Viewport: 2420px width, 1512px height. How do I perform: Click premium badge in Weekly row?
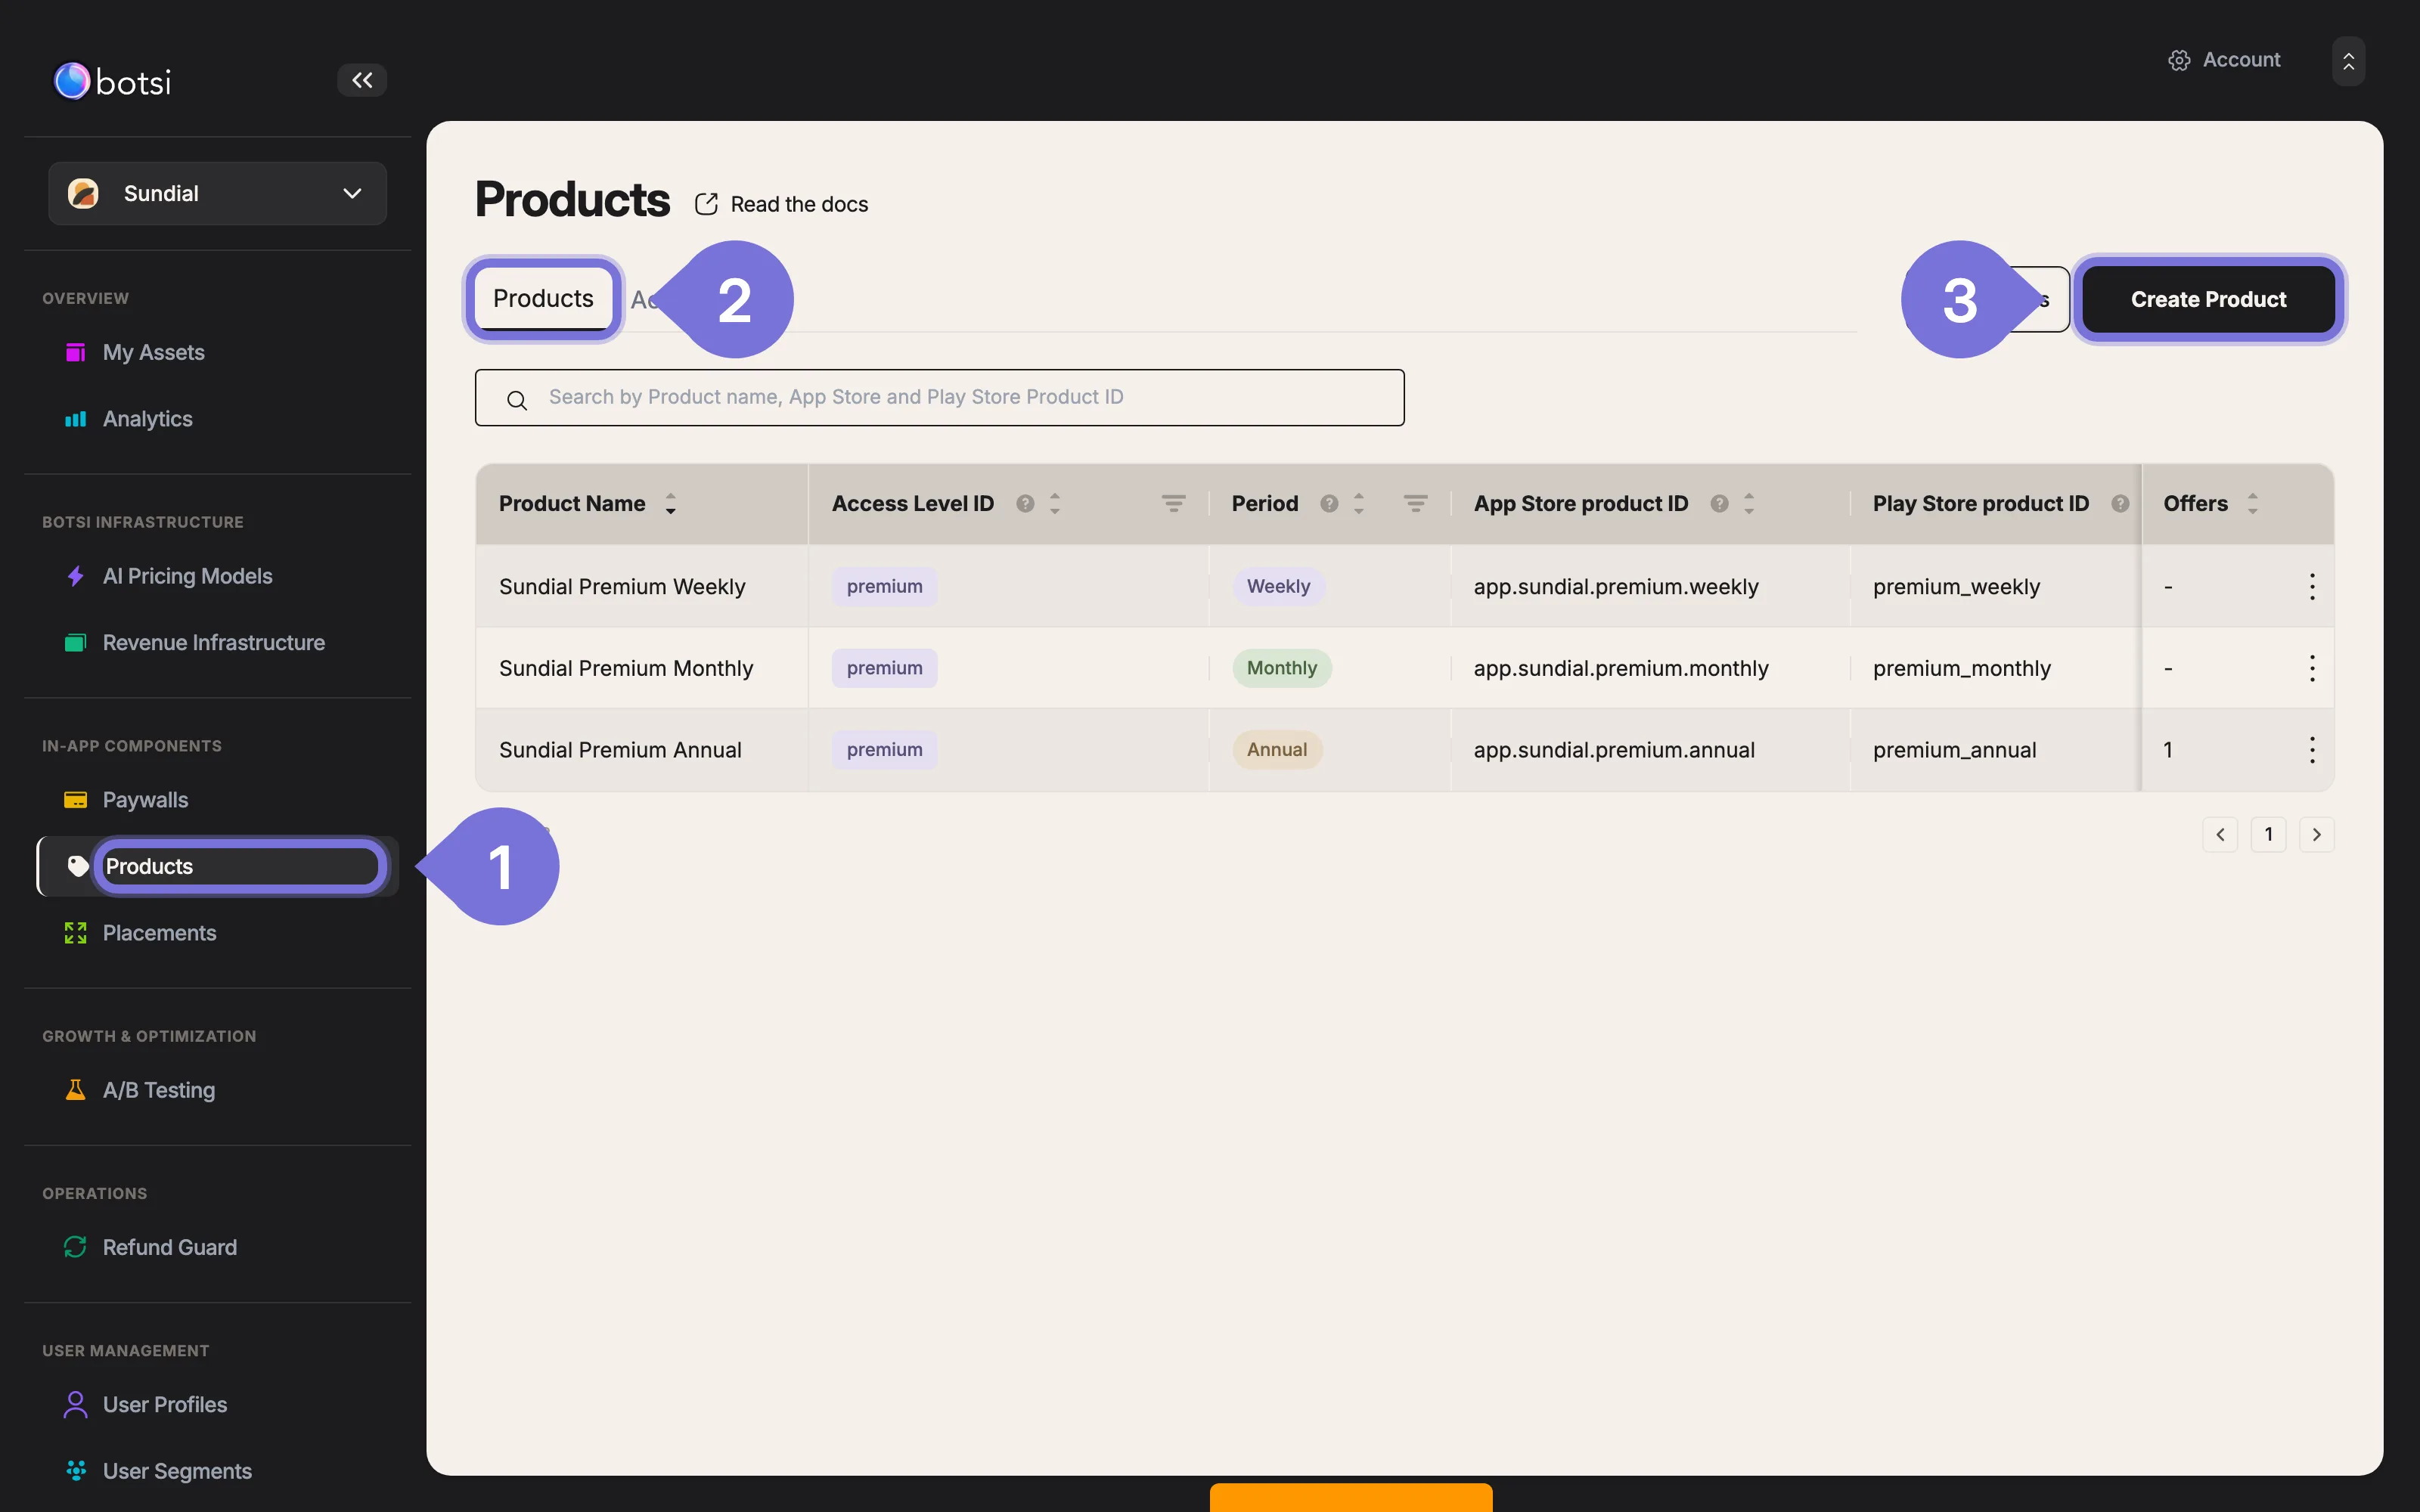click(x=884, y=586)
